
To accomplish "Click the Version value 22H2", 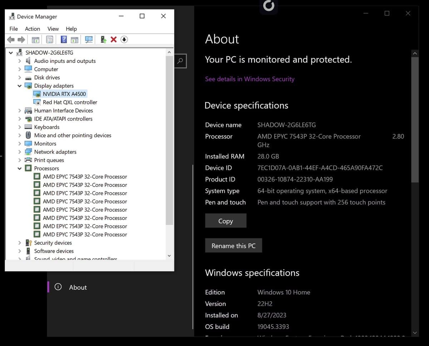I will click(x=265, y=304).
